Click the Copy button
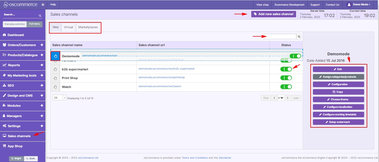The image size is (379, 162). [x=338, y=92]
